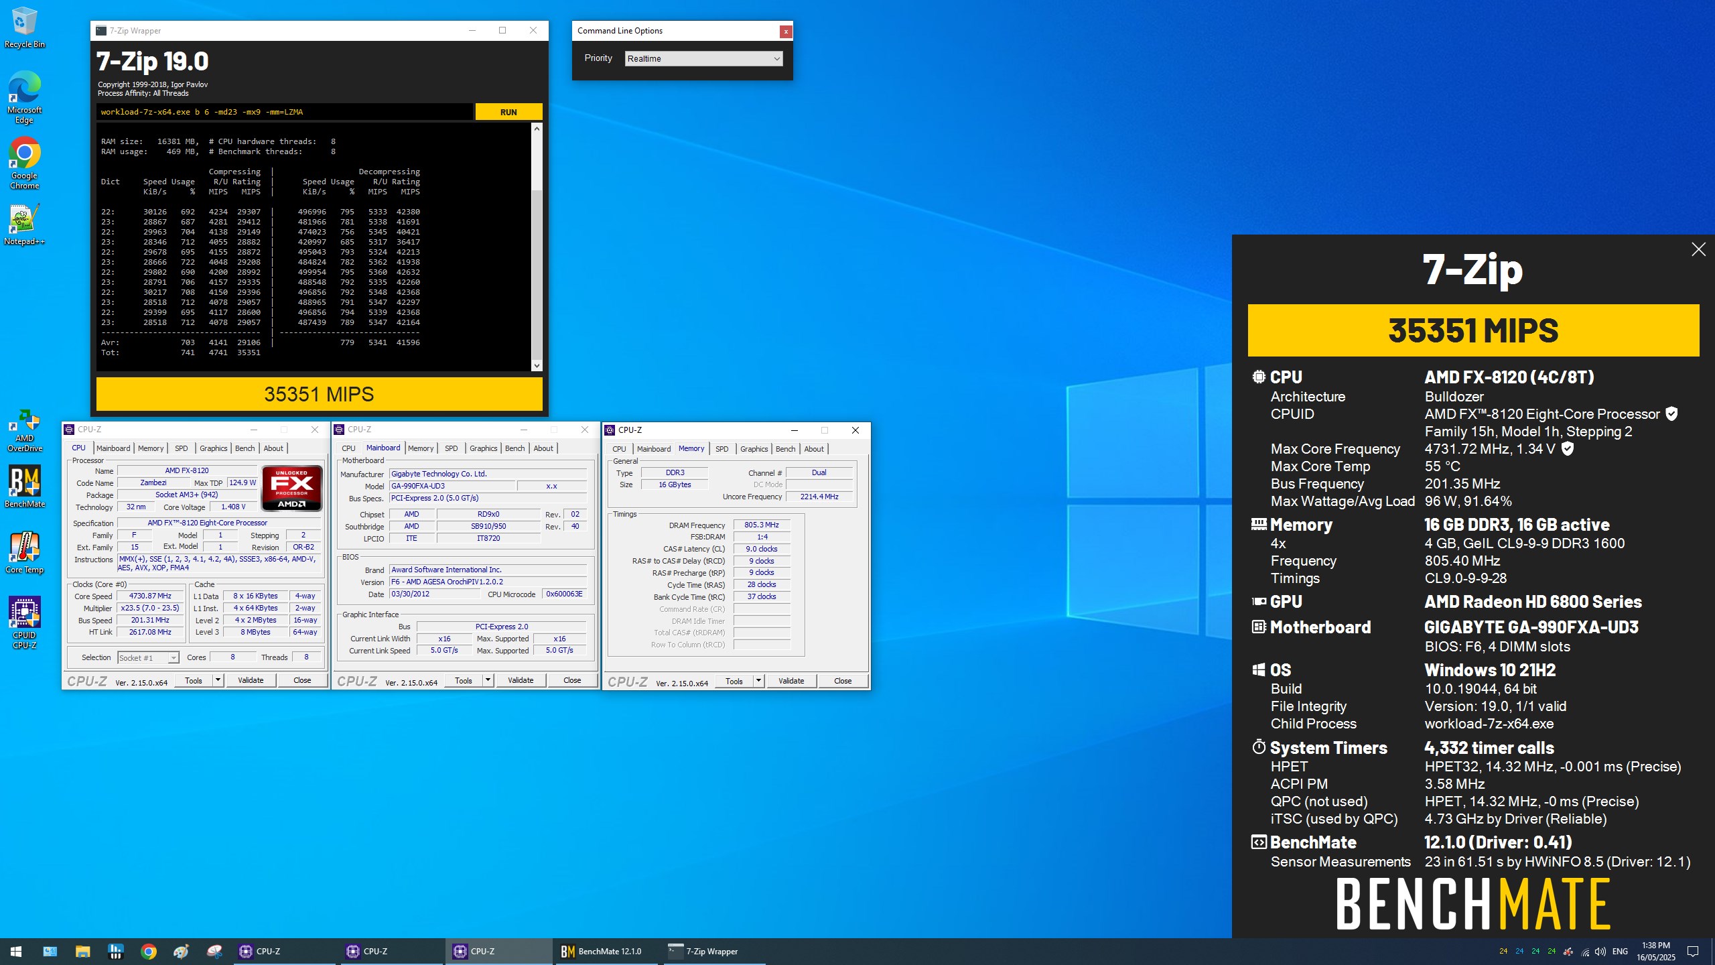Open About tab in the Memory CPU-Z window

tap(814, 449)
